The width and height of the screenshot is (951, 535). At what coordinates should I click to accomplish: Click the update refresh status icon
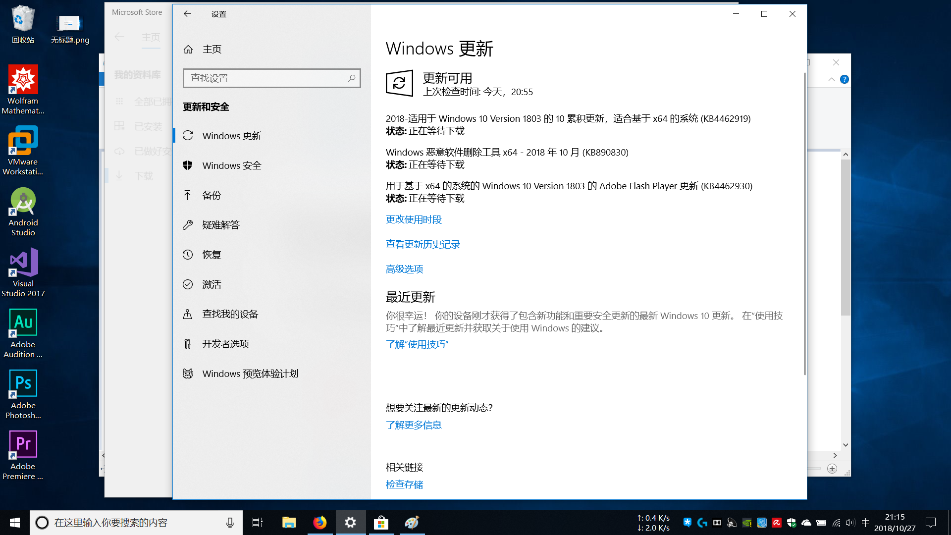coord(399,83)
